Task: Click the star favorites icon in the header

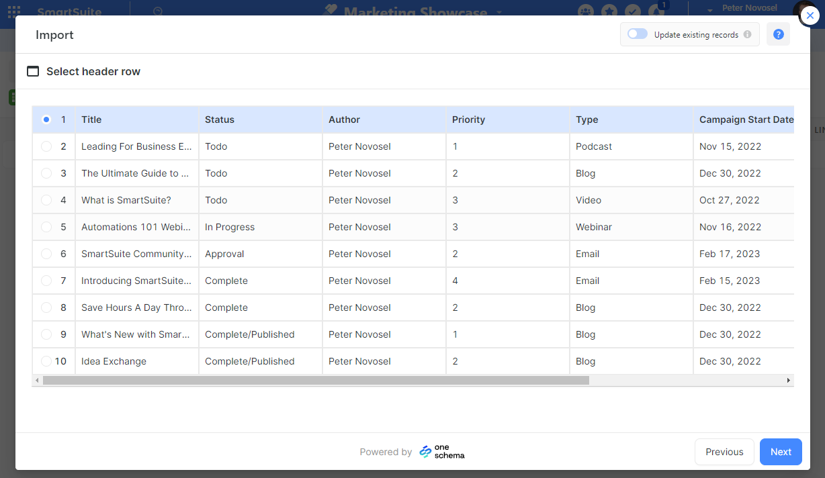Action: coord(609,11)
